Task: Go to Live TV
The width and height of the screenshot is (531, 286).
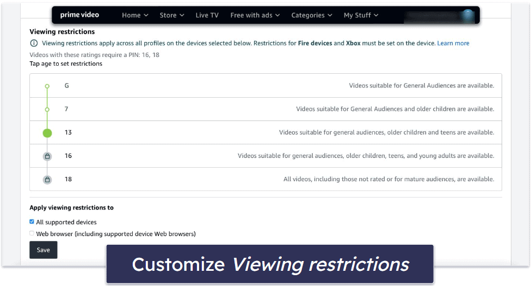Action: point(207,15)
